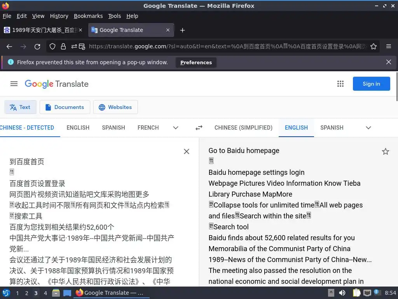398x299 pixels.
Task: Save translation with the star icon
Action: coord(385,151)
